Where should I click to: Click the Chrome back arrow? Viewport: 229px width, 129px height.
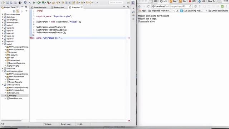pyautogui.click(x=140, y=6)
